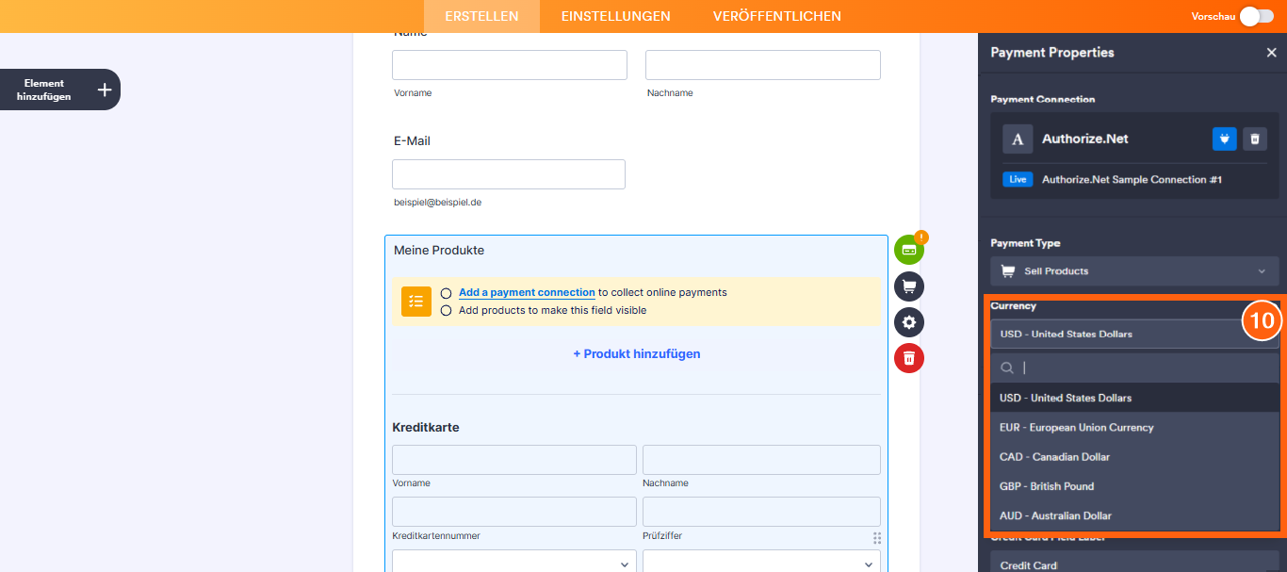
Task: Click the red trash icon to delete field
Action: [909, 358]
